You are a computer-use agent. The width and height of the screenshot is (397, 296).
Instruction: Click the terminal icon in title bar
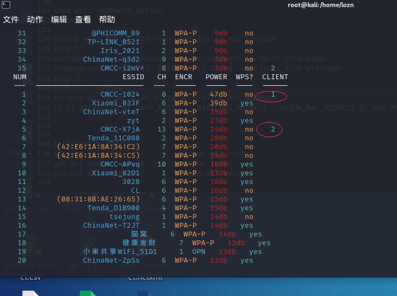pos(6,4)
